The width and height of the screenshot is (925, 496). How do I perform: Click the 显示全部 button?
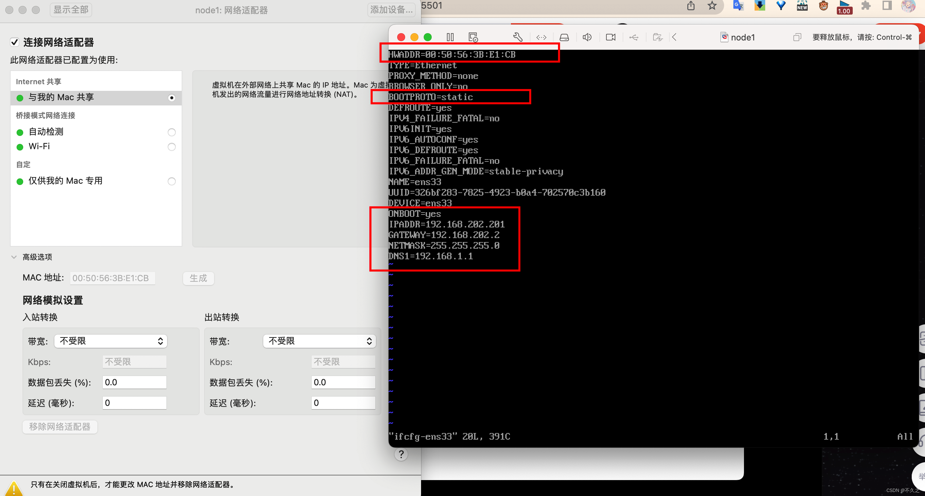pos(71,10)
